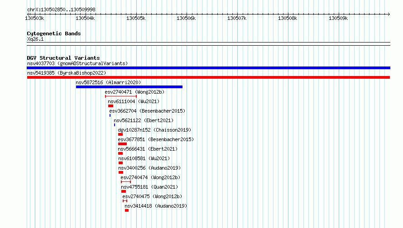The image size is (403, 228).
Task: Open the nsv5621122 (Ebert2021) label
Action: coord(144,120)
